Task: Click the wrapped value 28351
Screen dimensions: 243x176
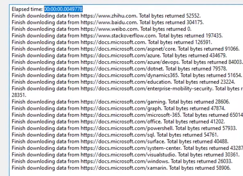Action: (19, 95)
